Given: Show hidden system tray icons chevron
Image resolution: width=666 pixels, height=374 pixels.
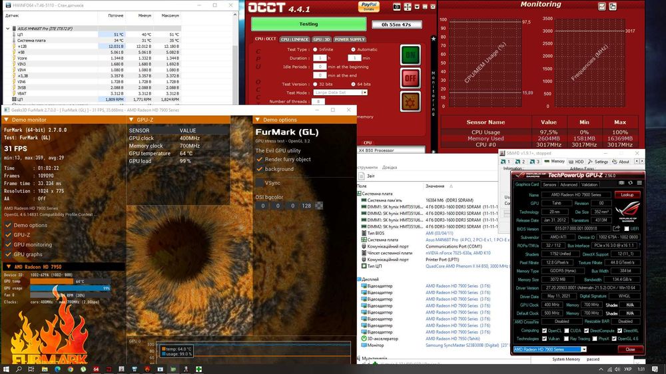Looking at the screenshot, I should tap(601, 369).
